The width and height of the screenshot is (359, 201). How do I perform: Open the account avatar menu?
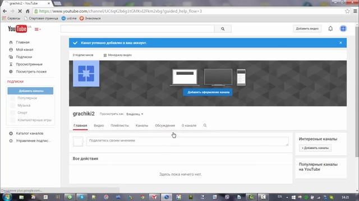pos(343,28)
